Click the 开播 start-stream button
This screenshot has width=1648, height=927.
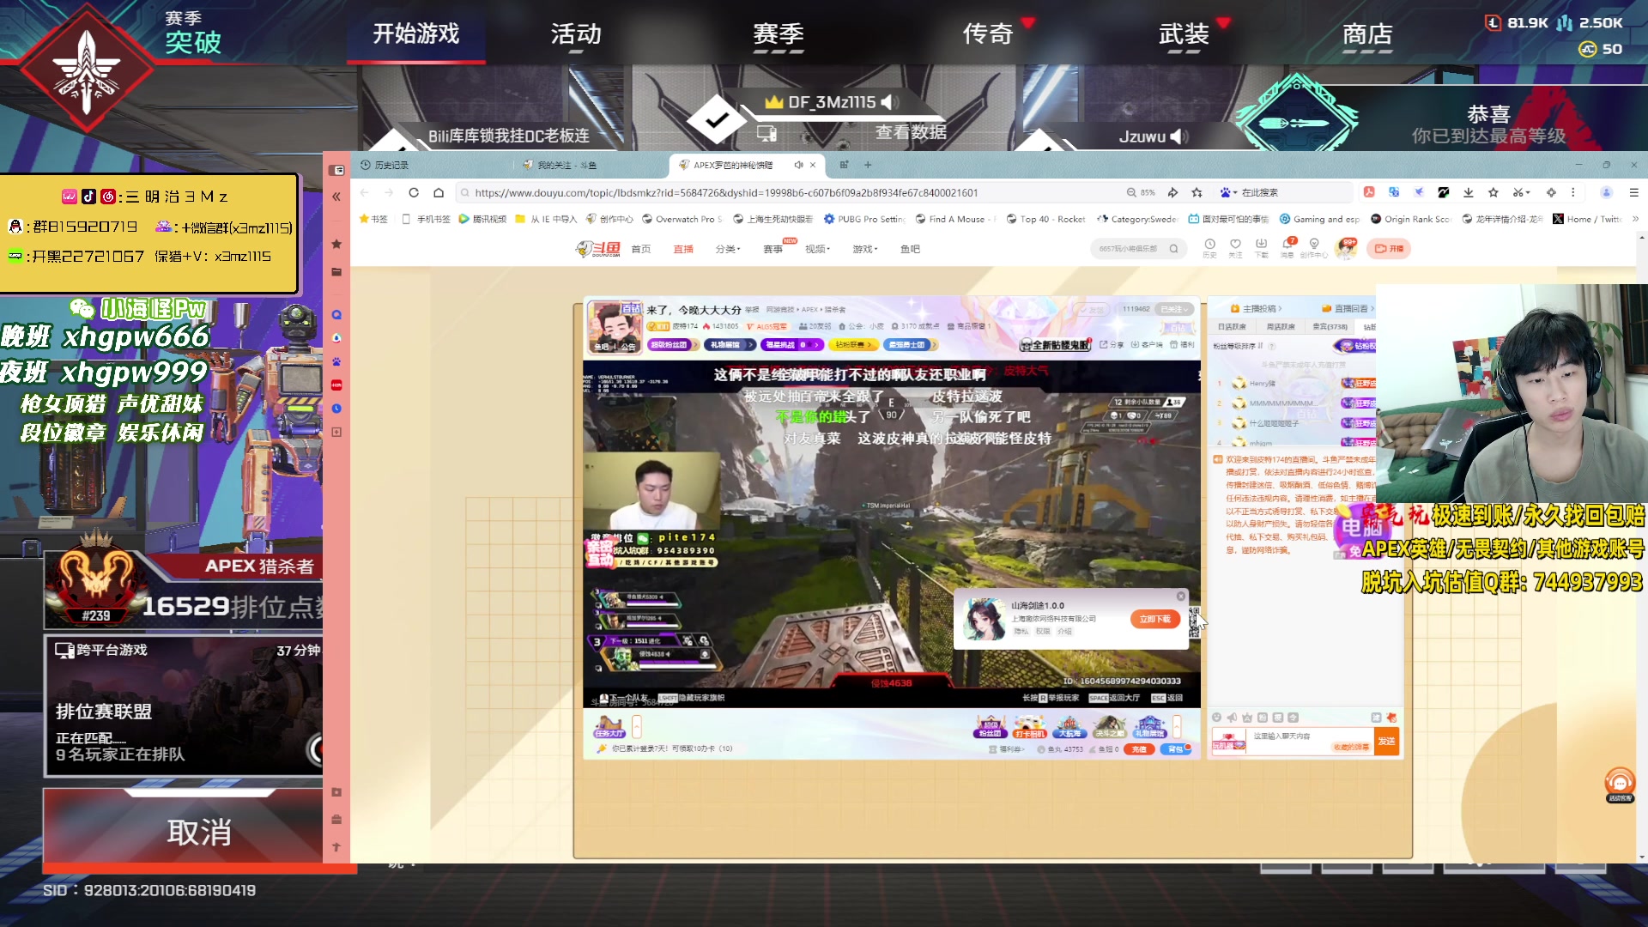click(1389, 249)
